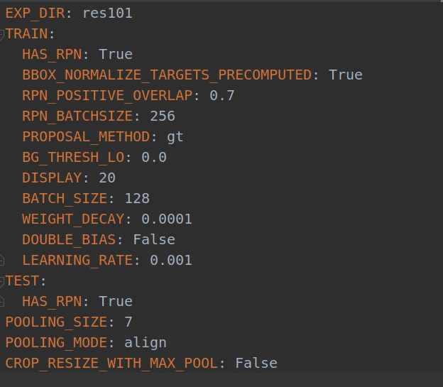Click the BG_THRESH_LO key
This screenshot has height=387, width=443.
tap(73, 158)
